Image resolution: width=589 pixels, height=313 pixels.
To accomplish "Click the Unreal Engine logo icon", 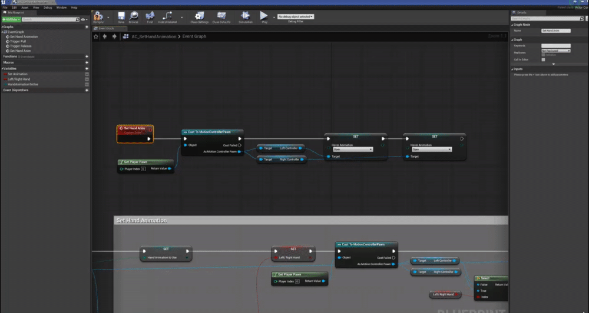I will [4, 2].
